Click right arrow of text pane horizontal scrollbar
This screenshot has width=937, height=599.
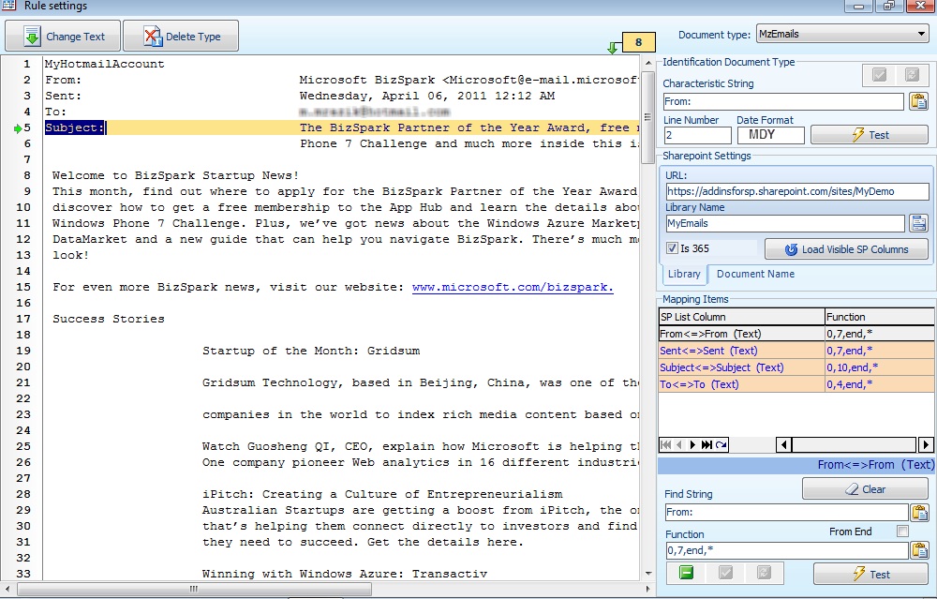point(649,589)
